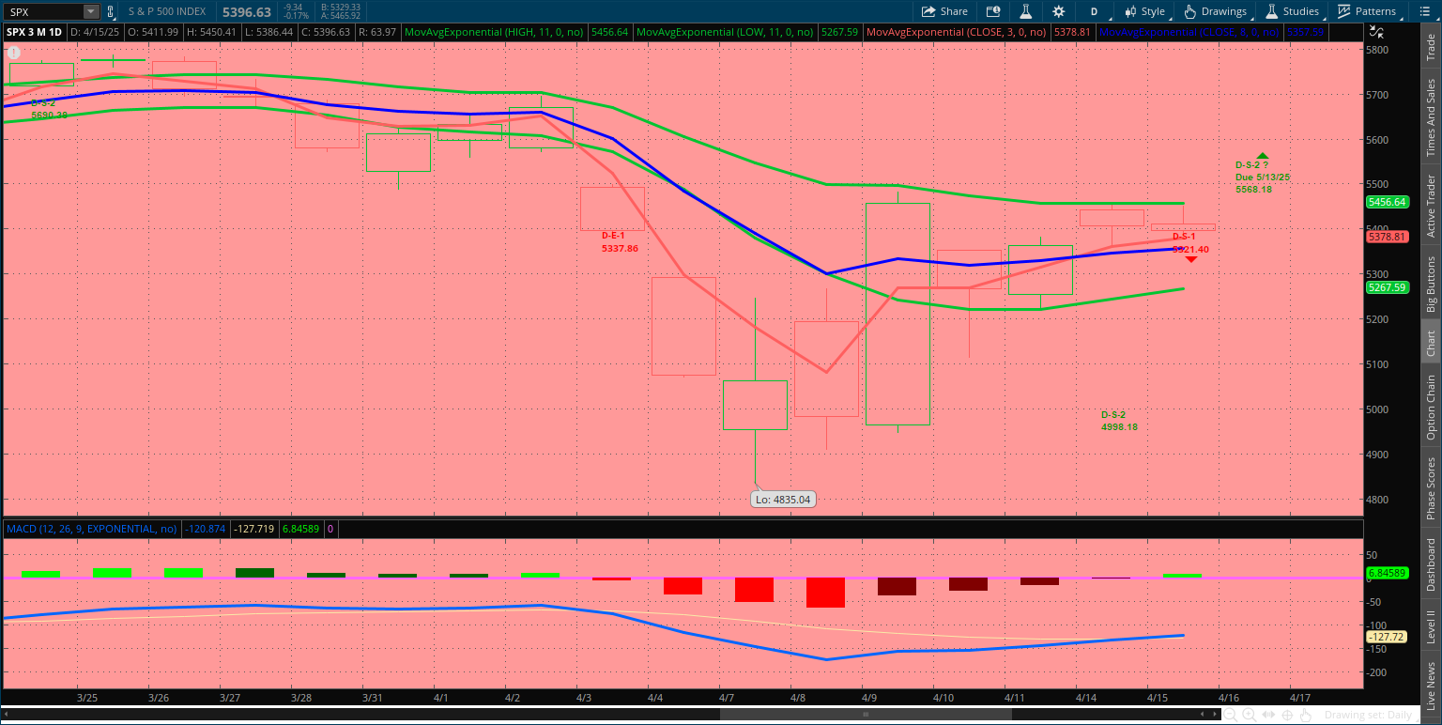Click the zoom in magnifier icon
The image size is (1442, 725).
click(x=1250, y=715)
